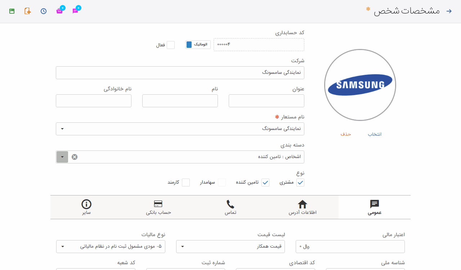461x270 pixels.
Task: Switch to the حساب بانکی tab
Action: point(158,207)
